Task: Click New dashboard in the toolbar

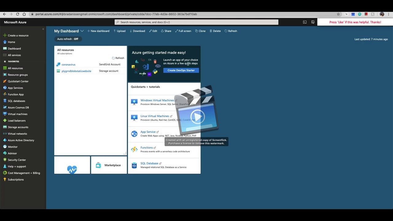Action: (x=98, y=31)
